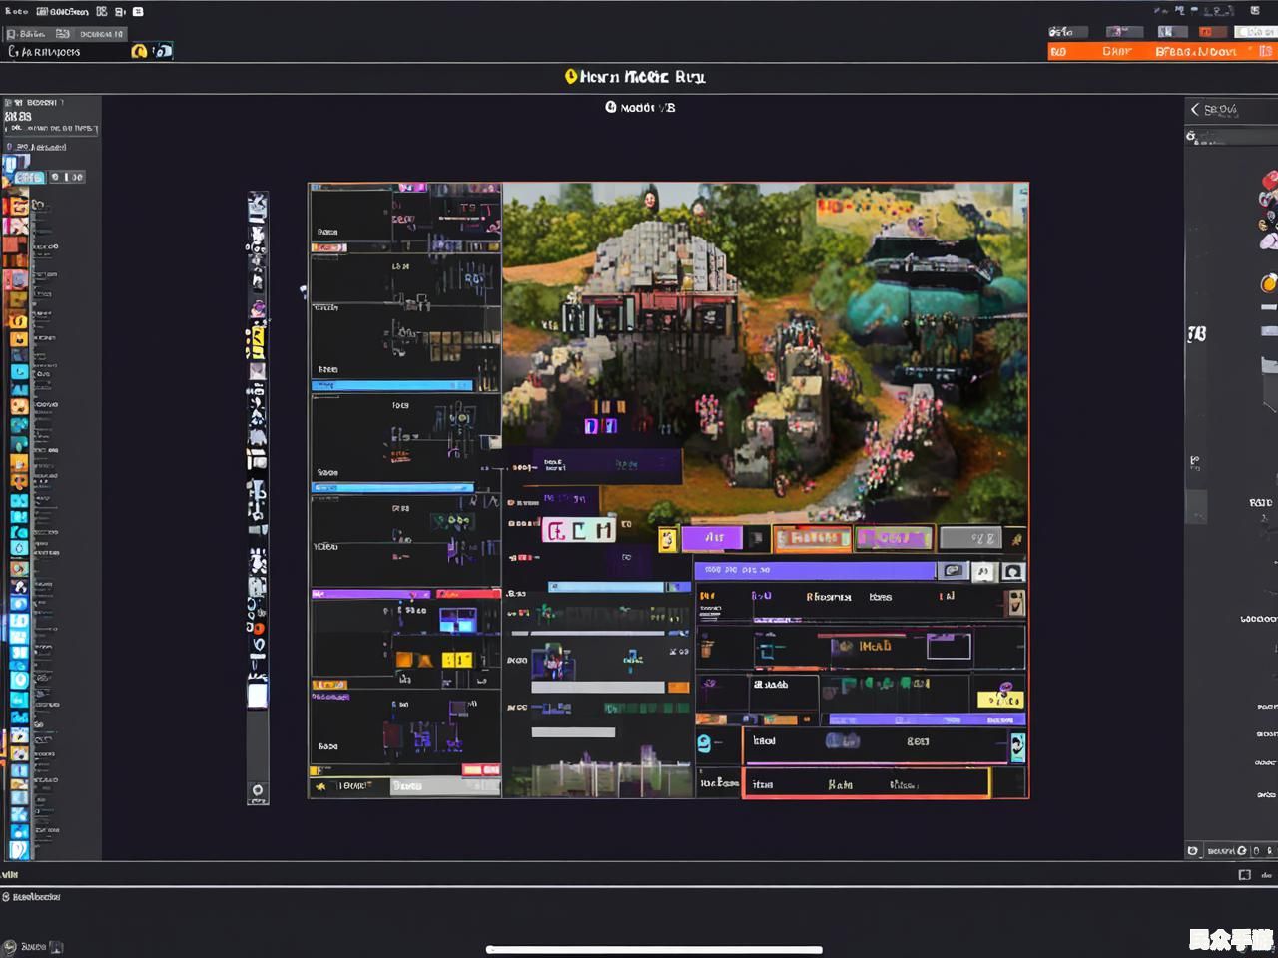Click the portrait icon right of the text row
Image resolution: width=1278 pixels, height=958 pixels.
click(1016, 602)
